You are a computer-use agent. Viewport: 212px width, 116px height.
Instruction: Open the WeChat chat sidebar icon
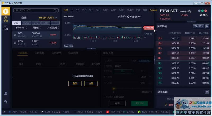[6, 101]
